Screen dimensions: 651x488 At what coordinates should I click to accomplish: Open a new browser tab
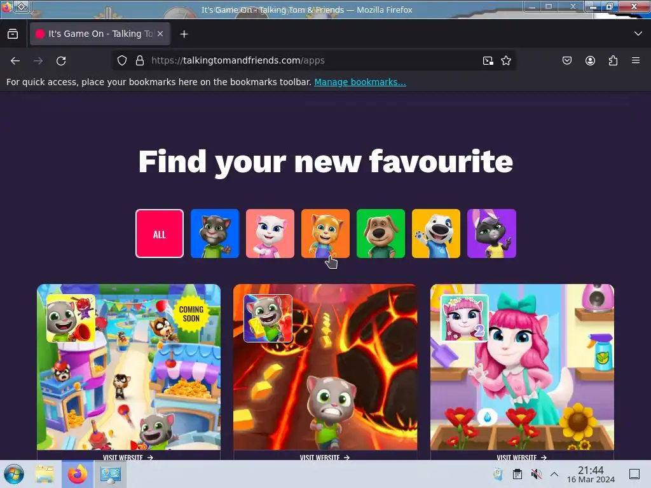pyautogui.click(x=184, y=34)
